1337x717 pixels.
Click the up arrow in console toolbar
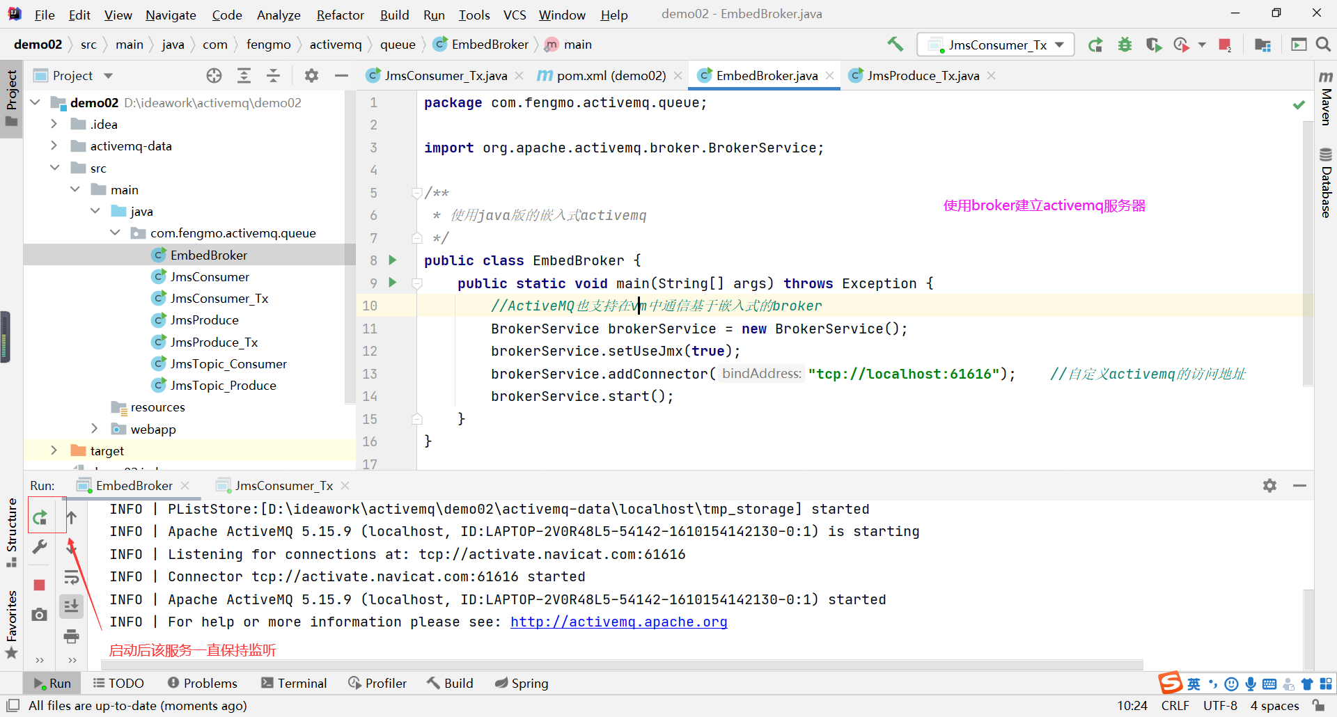tap(72, 517)
